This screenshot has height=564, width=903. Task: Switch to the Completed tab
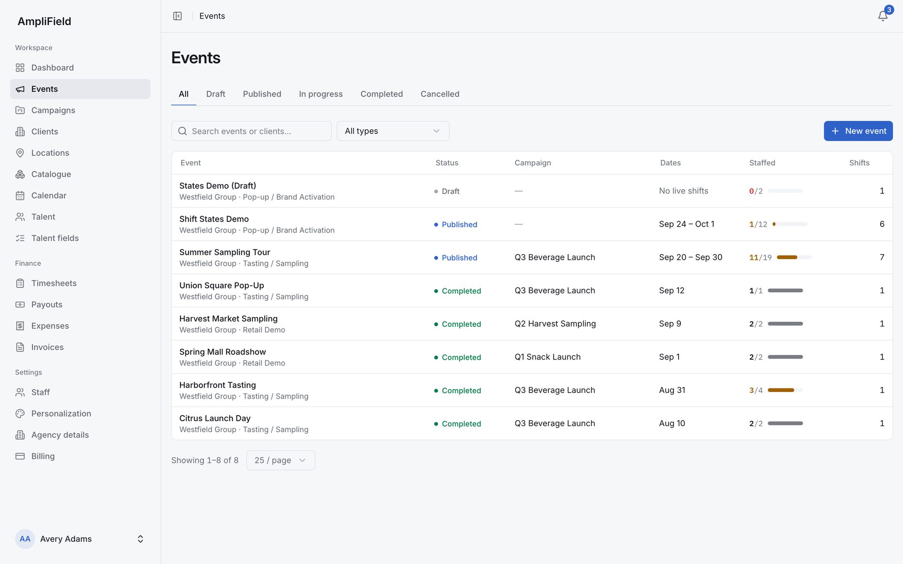(x=382, y=94)
